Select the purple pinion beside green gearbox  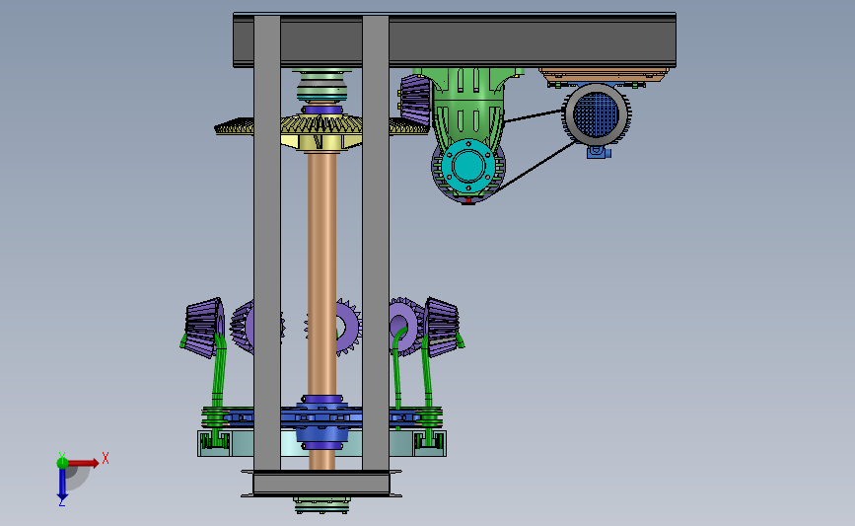415,101
